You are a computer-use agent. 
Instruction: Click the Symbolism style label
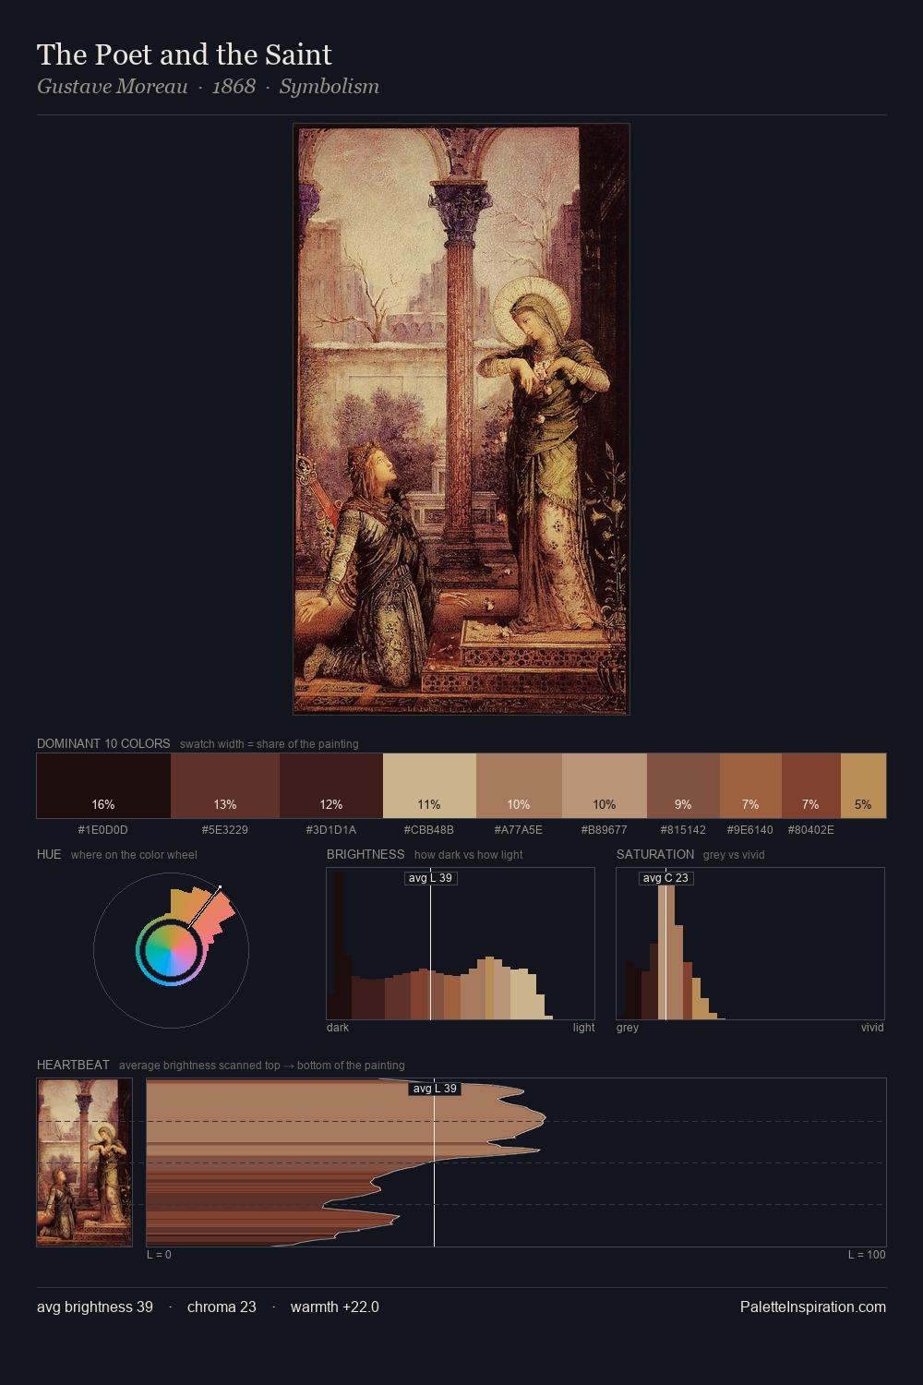click(330, 87)
